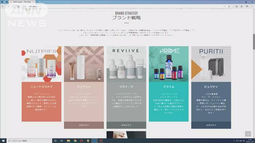Click the detail button under Puritii card
255x143 pixels.
[211, 125]
